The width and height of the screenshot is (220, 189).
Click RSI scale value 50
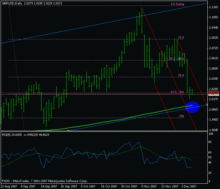210,158
